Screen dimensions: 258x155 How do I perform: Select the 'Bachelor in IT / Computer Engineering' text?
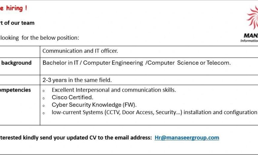point(93,63)
